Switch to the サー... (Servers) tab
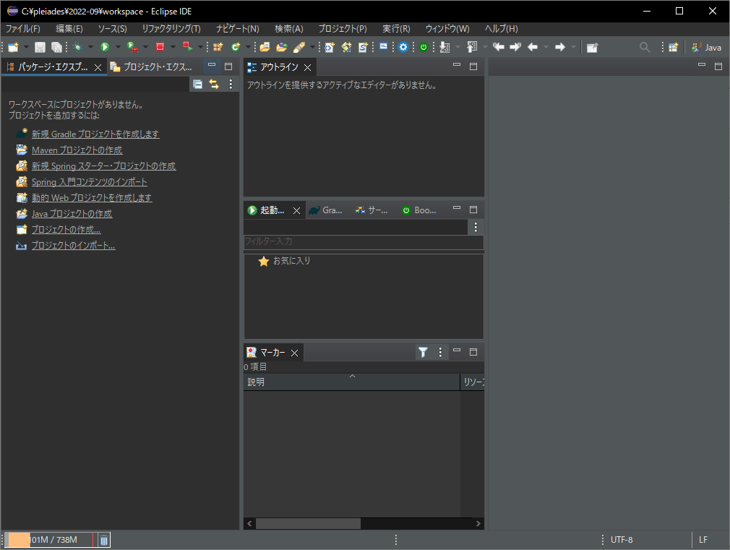Image resolution: width=730 pixels, height=550 pixels. pos(372,210)
